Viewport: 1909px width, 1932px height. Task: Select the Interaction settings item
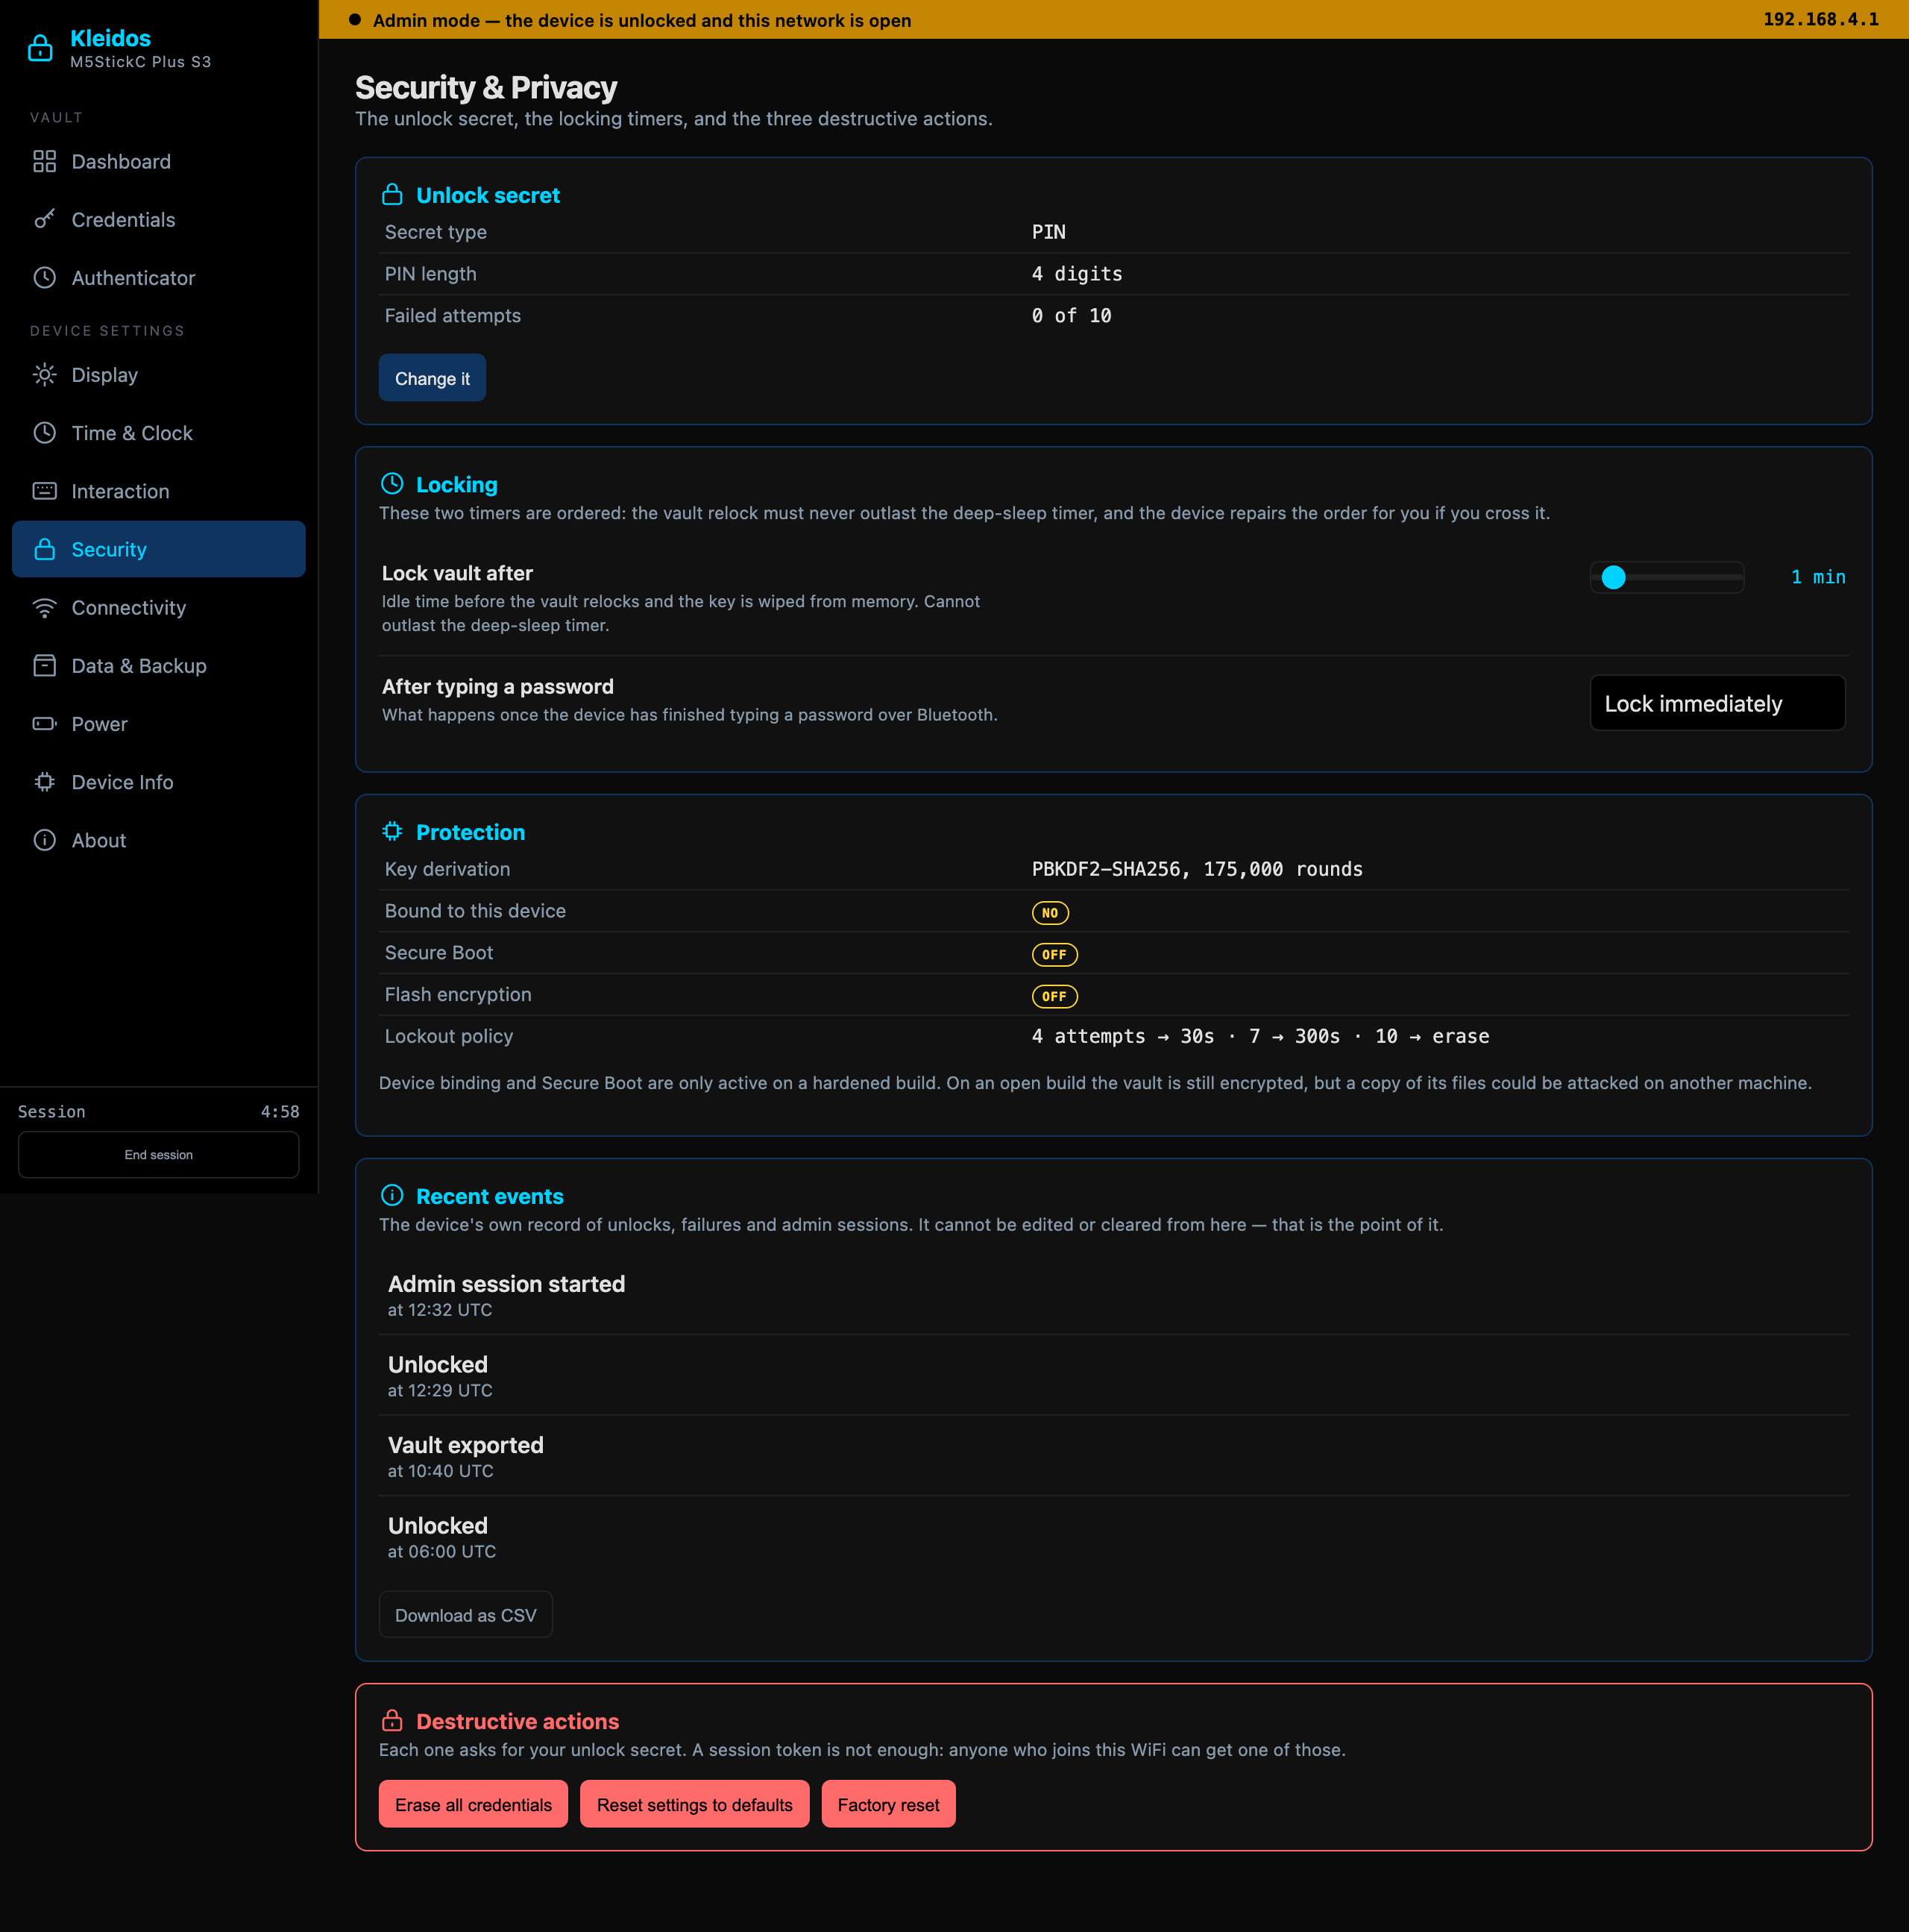click(x=159, y=491)
